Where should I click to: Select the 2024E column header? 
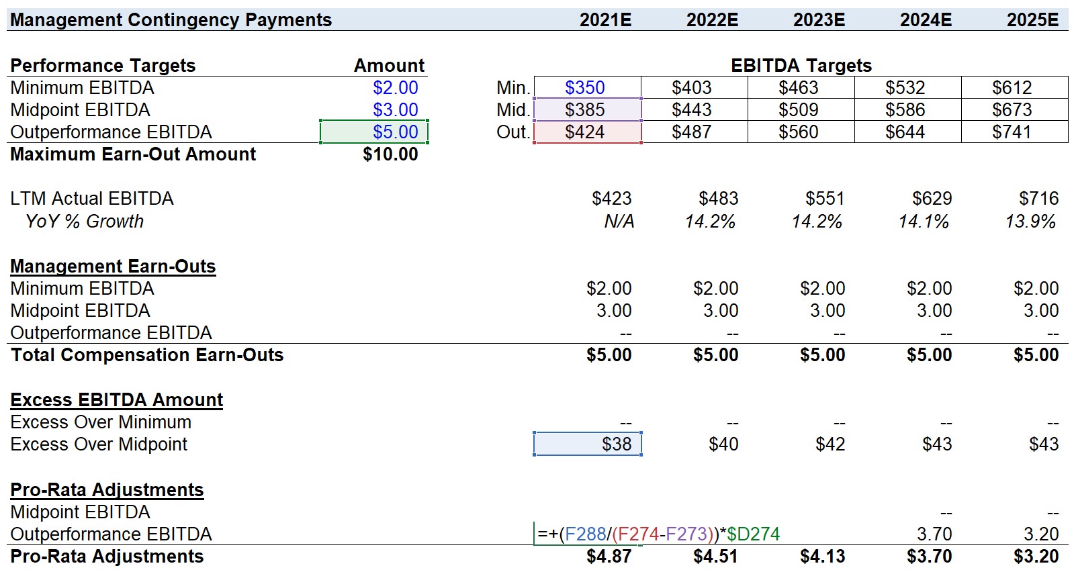(x=926, y=20)
